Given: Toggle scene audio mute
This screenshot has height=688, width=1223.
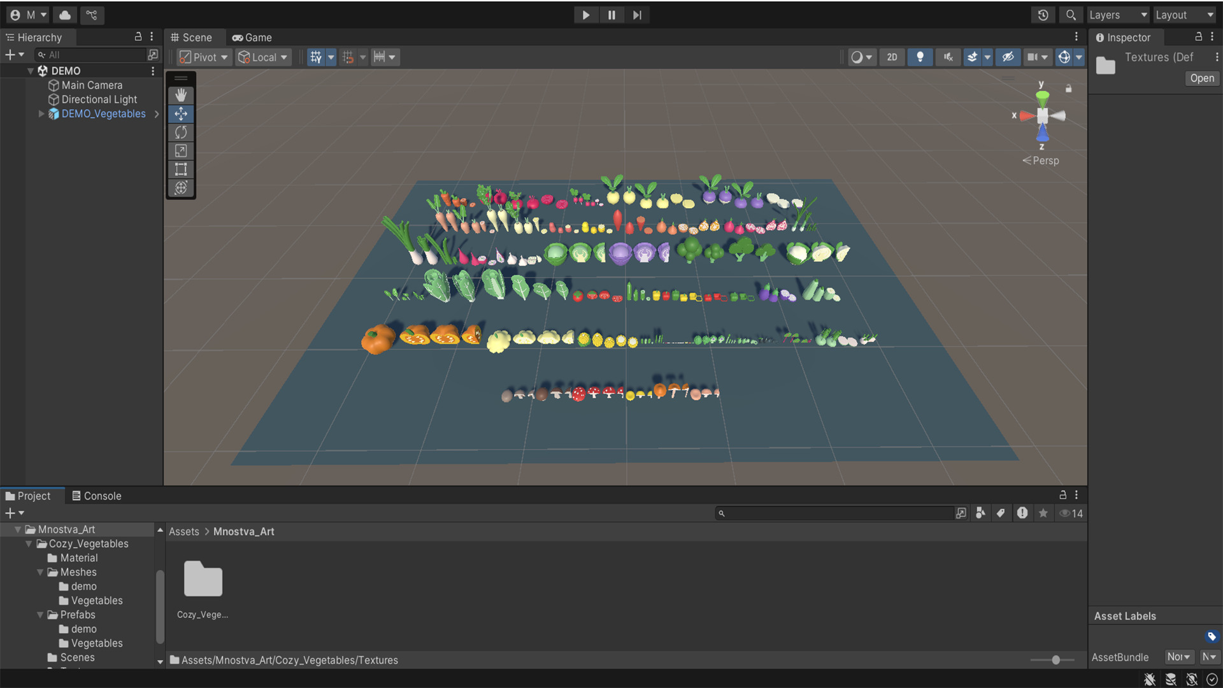Looking at the screenshot, I should 948,57.
